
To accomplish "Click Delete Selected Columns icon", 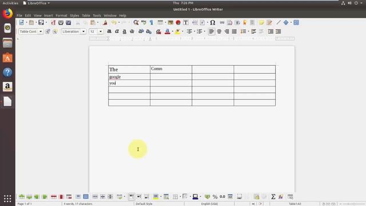I will 61,197.
